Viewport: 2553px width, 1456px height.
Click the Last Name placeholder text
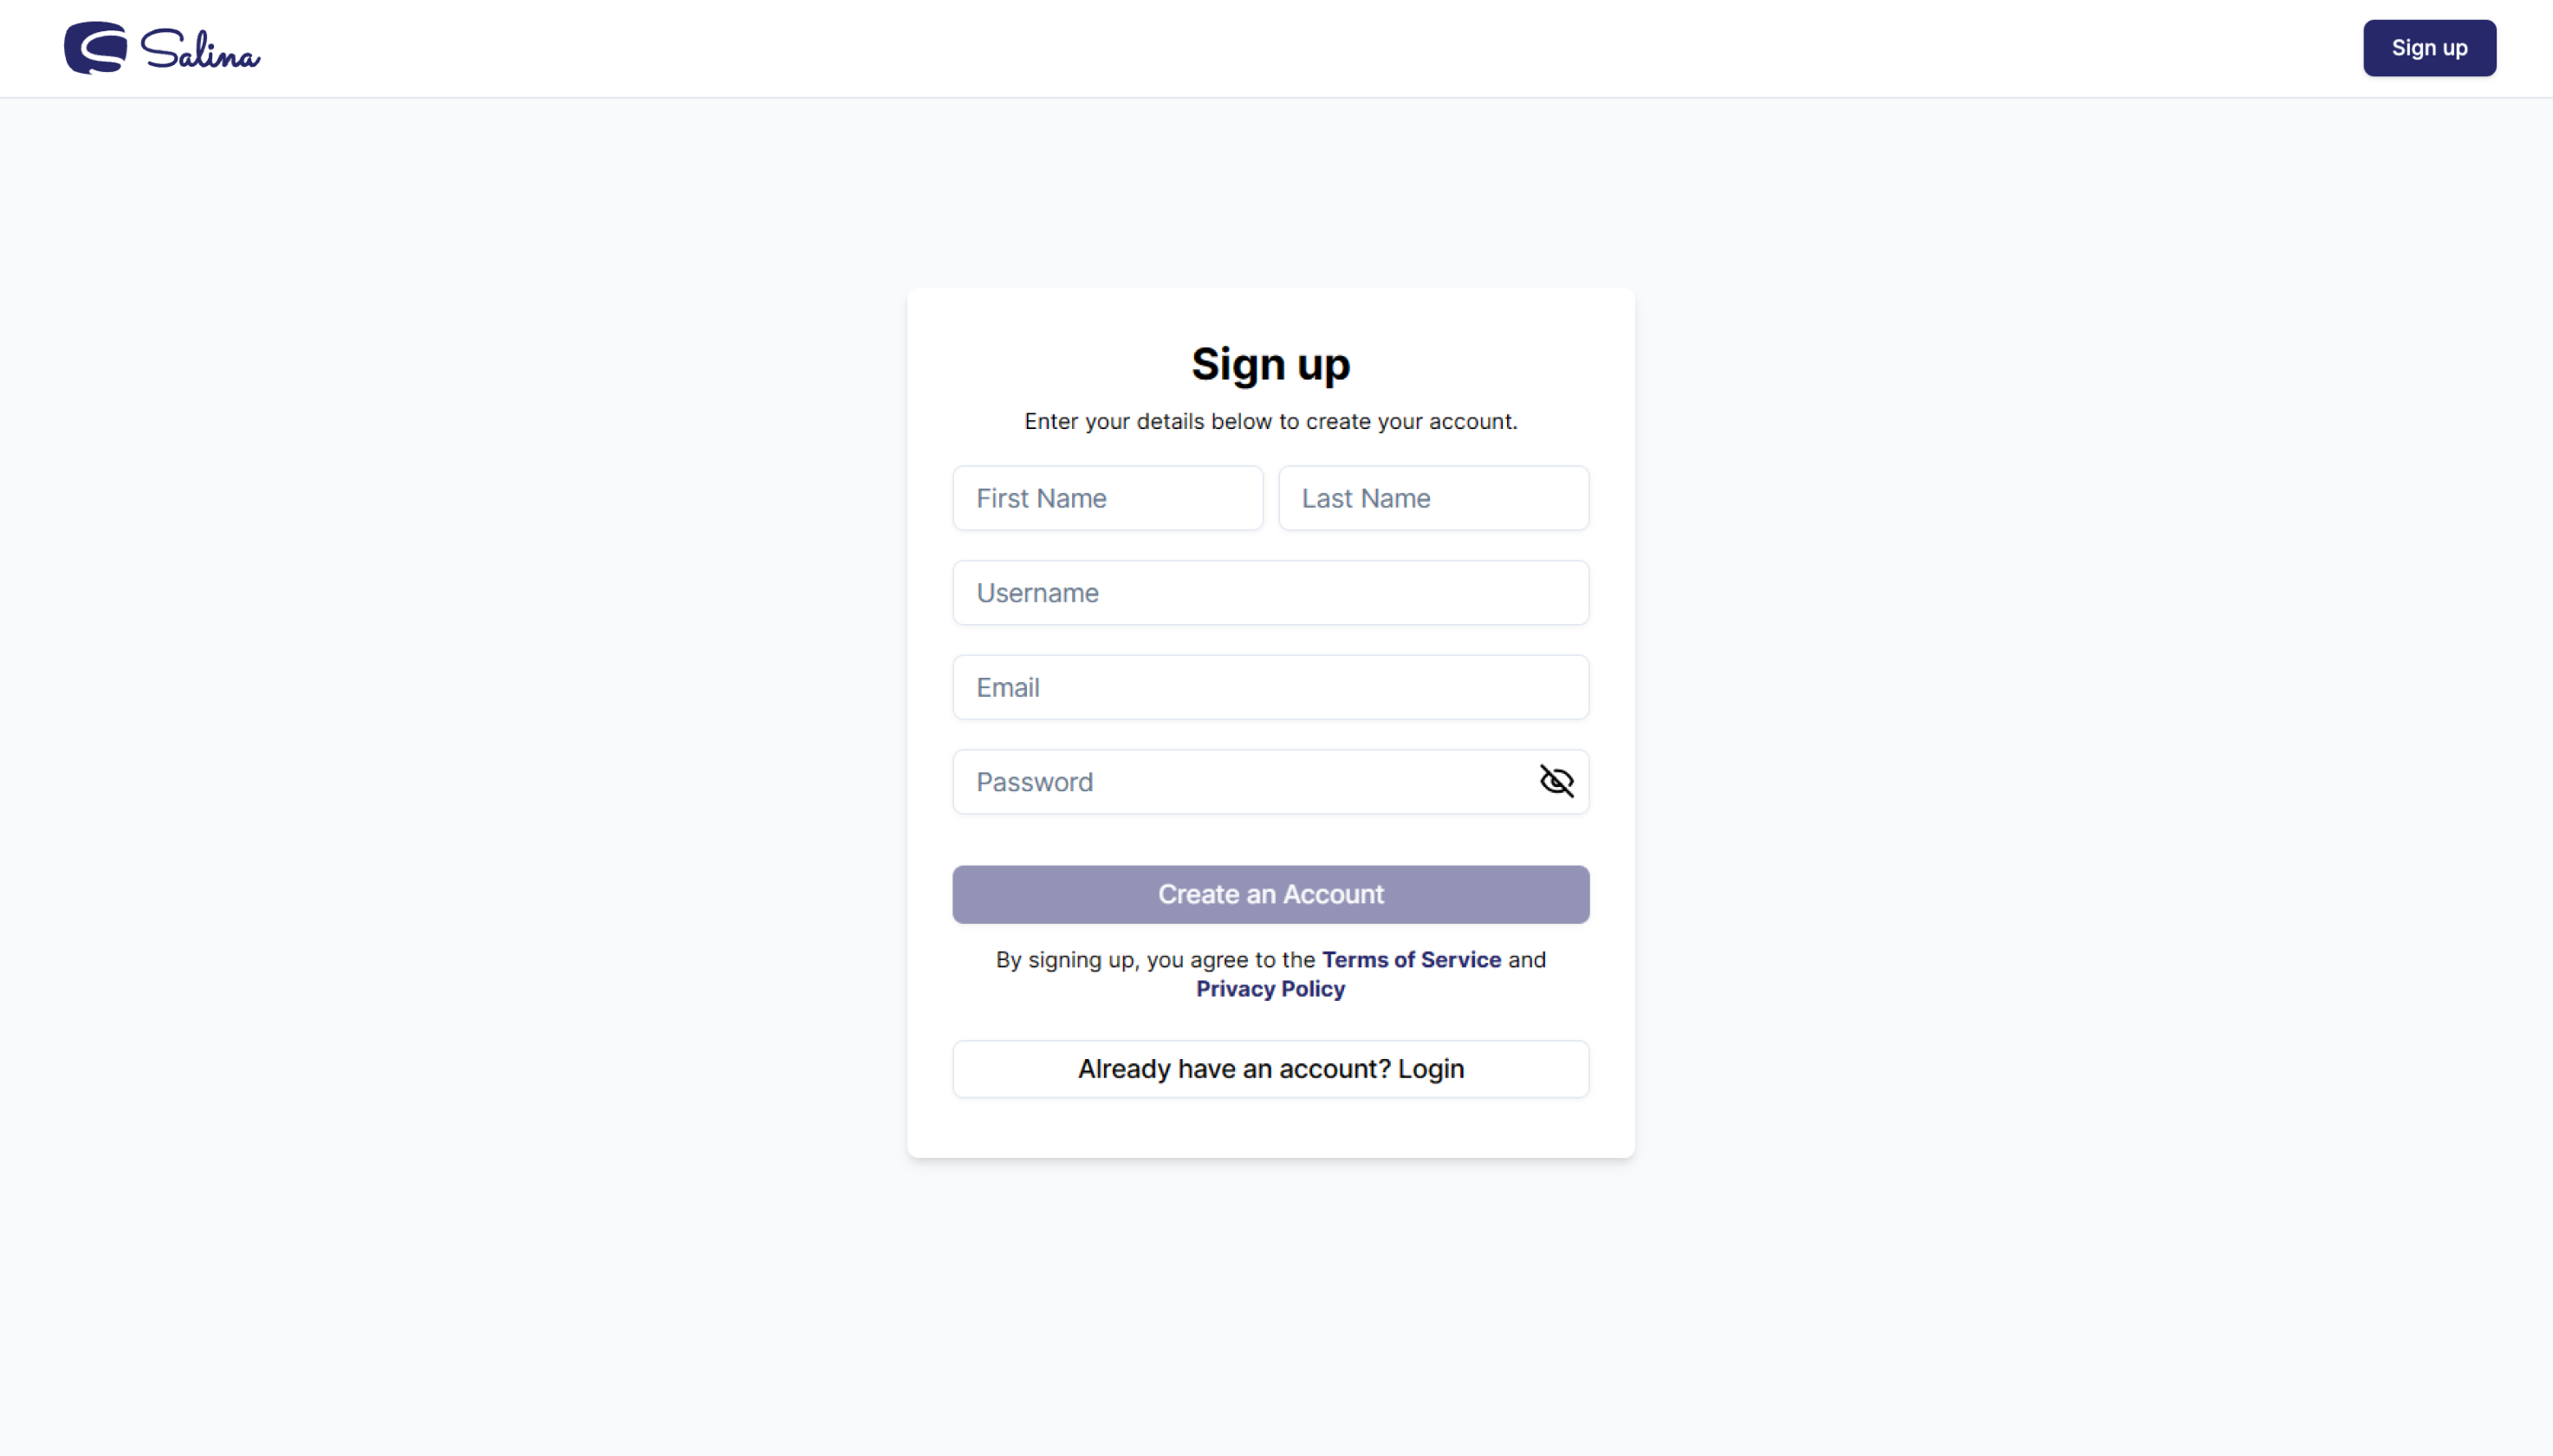[x=1366, y=498]
